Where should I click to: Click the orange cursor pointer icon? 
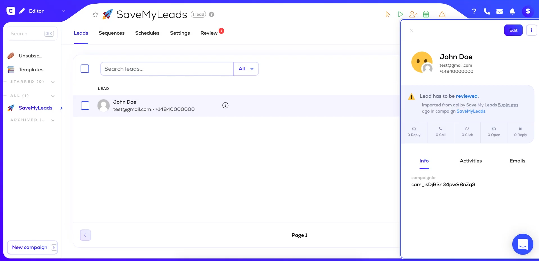(x=388, y=14)
